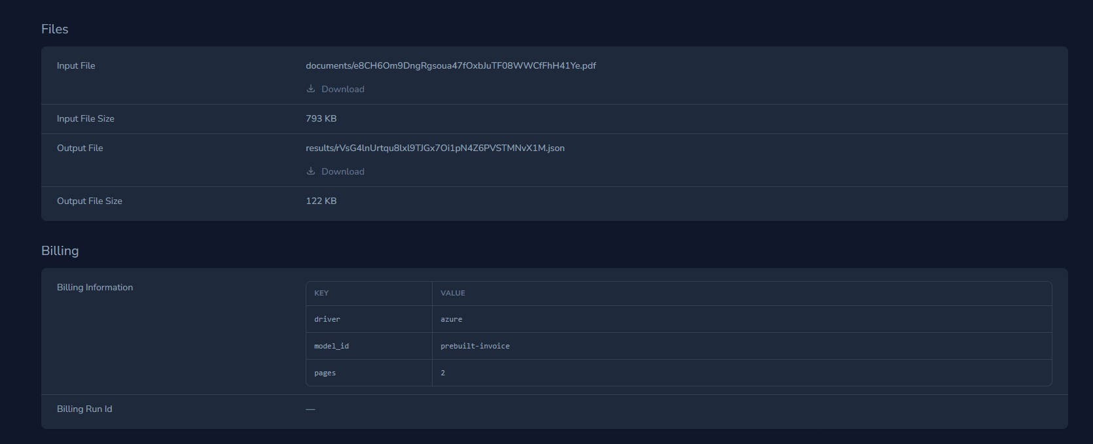This screenshot has width=1093, height=444.
Task: Click the 122 KB output size value
Action: pos(321,201)
